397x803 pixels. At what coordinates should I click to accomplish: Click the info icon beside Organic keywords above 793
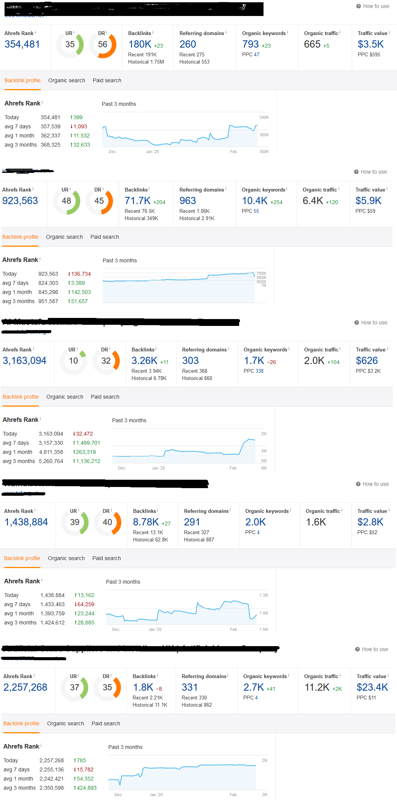click(287, 32)
